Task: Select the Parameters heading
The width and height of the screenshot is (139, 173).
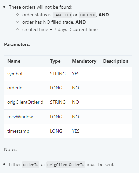Action: pyautogui.click(x=17, y=44)
